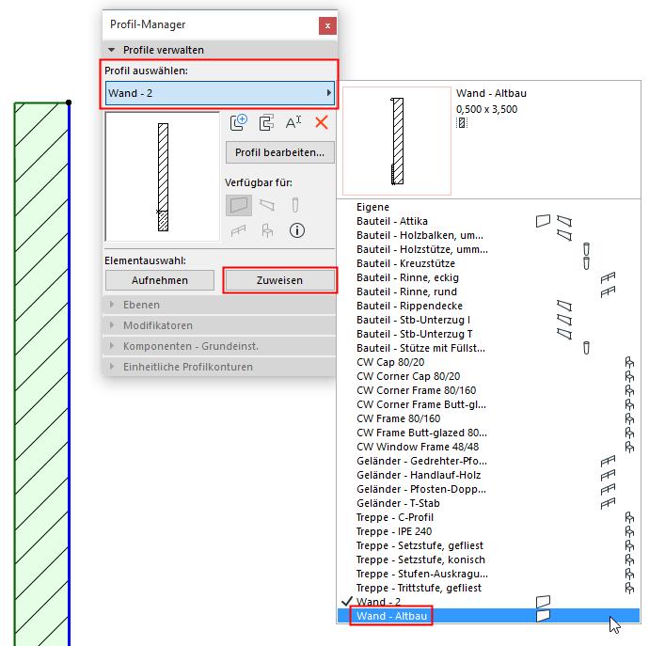Click beam icon in Bauteil - Rippendecke row
Image resolution: width=649 pixels, height=646 pixels.
pos(564,306)
